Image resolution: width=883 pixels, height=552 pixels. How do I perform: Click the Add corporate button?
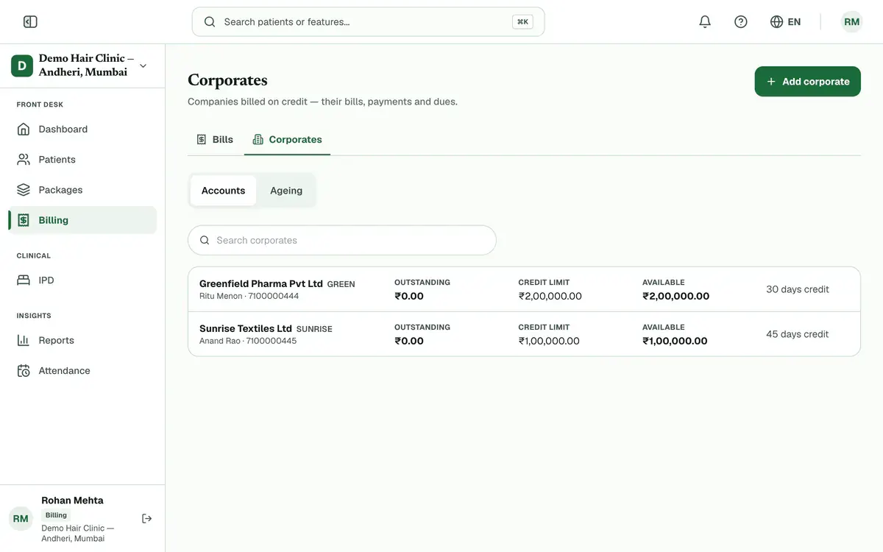(x=807, y=82)
